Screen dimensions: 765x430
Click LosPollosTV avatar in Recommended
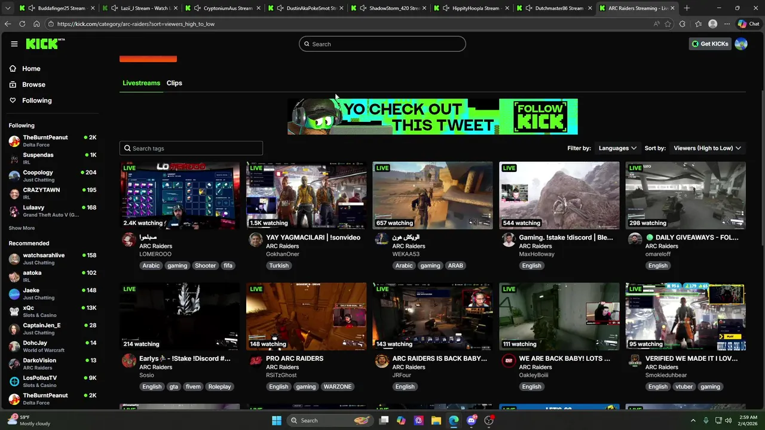tap(14, 382)
